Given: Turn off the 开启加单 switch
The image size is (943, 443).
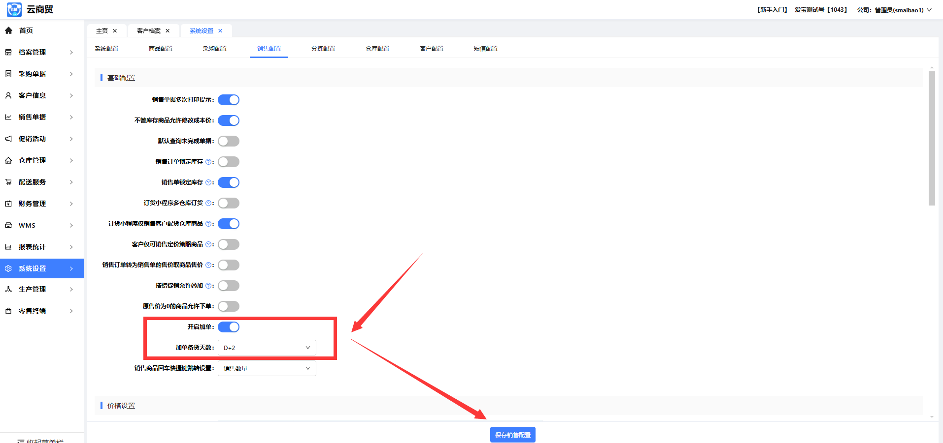Looking at the screenshot, I should pos(229,327).
